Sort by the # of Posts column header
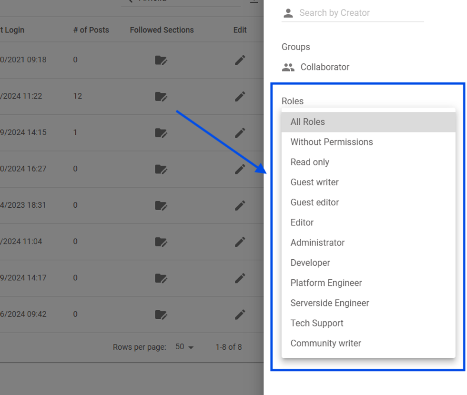This screenshot has width=467, height=395. pos(91,30)
